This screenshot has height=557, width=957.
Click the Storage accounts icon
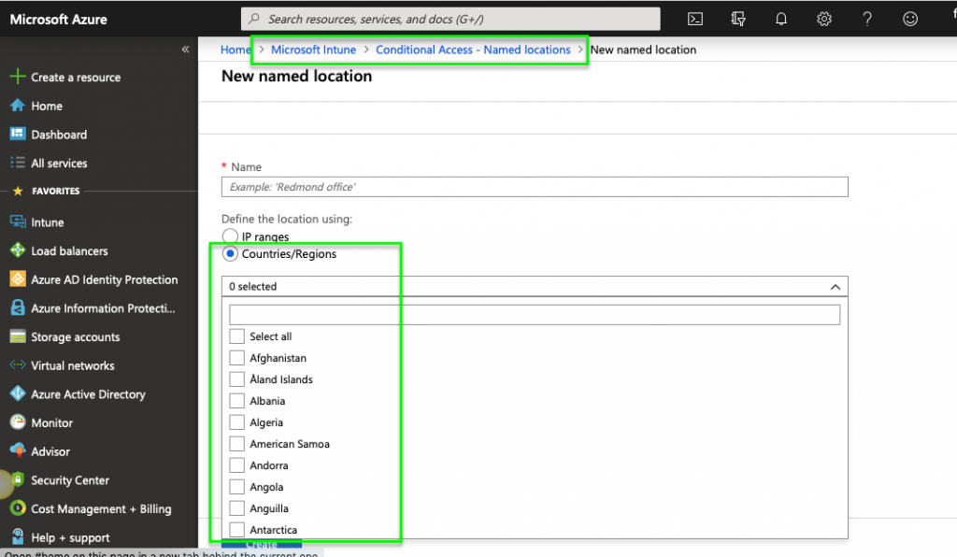point(18,336)
